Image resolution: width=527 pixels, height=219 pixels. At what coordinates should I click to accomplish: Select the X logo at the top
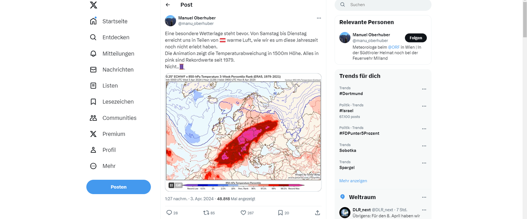93,5
